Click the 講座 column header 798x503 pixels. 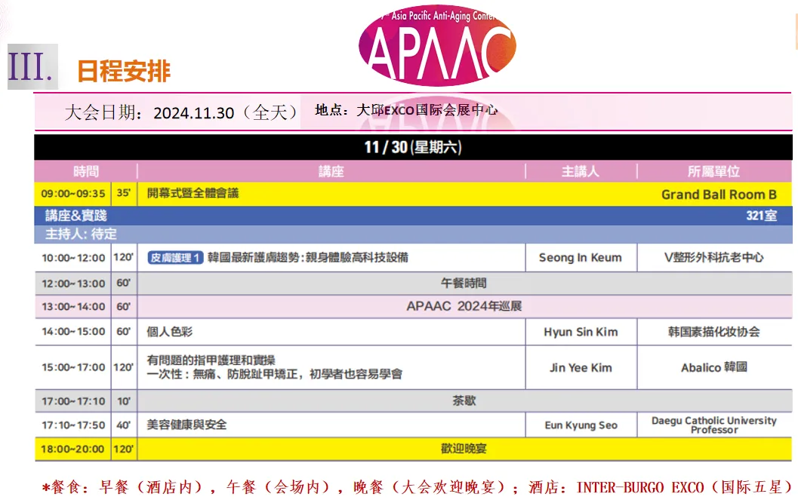click(x=331, y=171)
